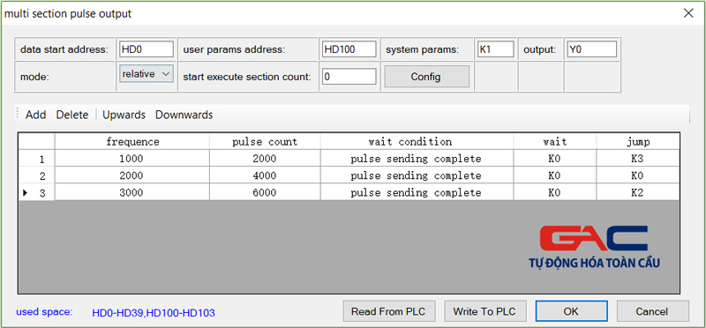Delete the selected pulse section
706x328 pixels.
pos(72,115)
